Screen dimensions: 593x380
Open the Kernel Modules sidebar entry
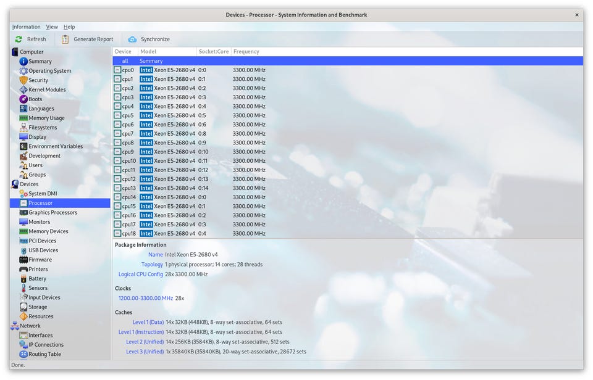point(47,90)
